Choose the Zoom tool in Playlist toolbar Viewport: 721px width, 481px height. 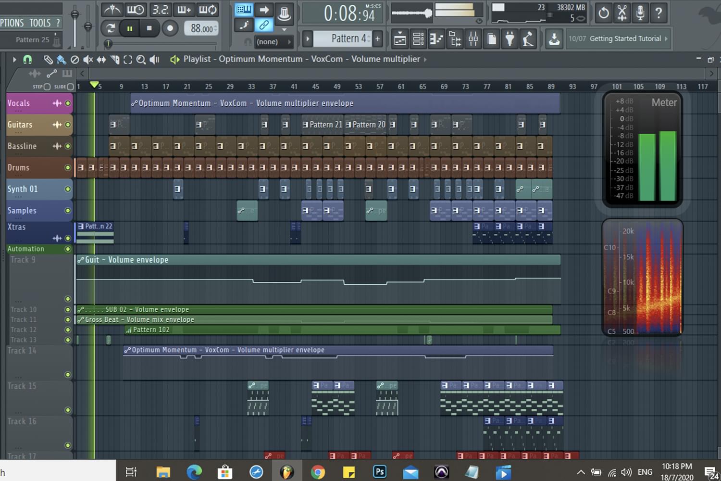click(x=141, y=60)
